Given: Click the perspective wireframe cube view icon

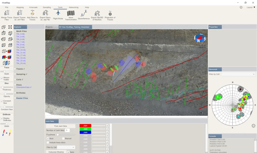Looking at the screenshot, I should [x=4, y=27].
